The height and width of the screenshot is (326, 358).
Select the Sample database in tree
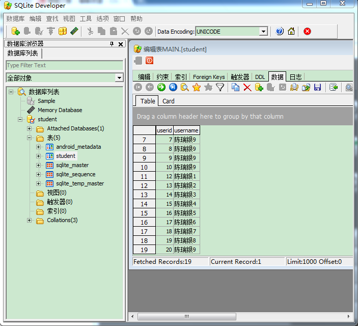click(x=46, y=101)
